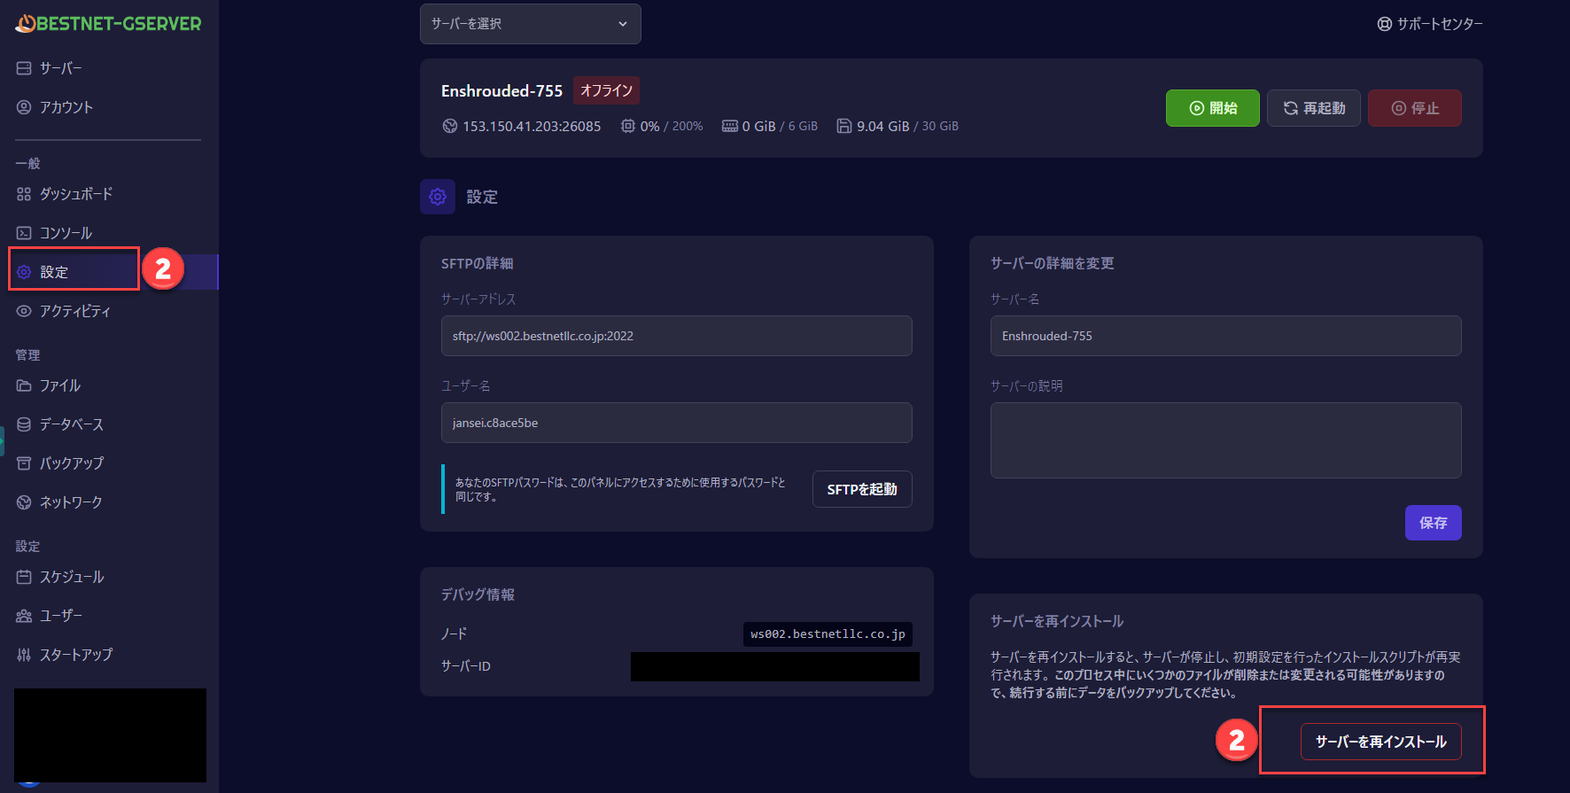
Task: Click the Reinstall Server button
Action: 1380,742
